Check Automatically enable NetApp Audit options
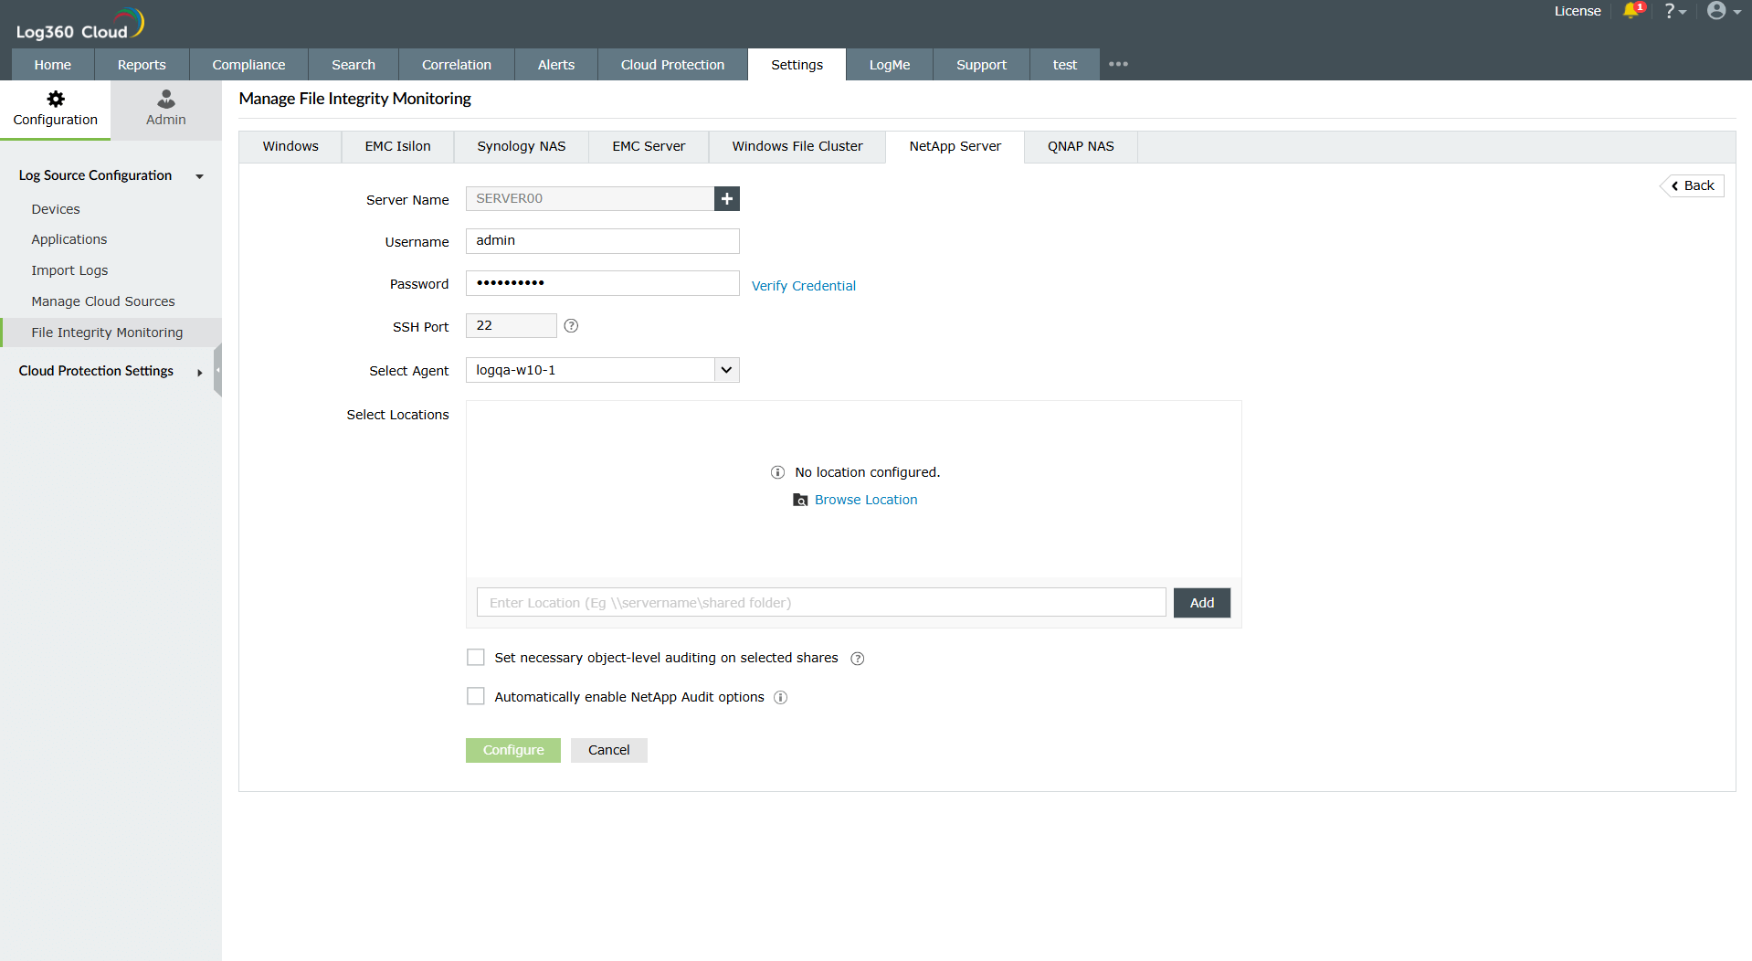This screenshot has height=961, width=1752. point(475,695)
